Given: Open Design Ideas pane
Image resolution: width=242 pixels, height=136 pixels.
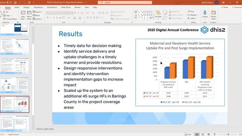Looking at the screenshot, I should (x=213, y=15).
